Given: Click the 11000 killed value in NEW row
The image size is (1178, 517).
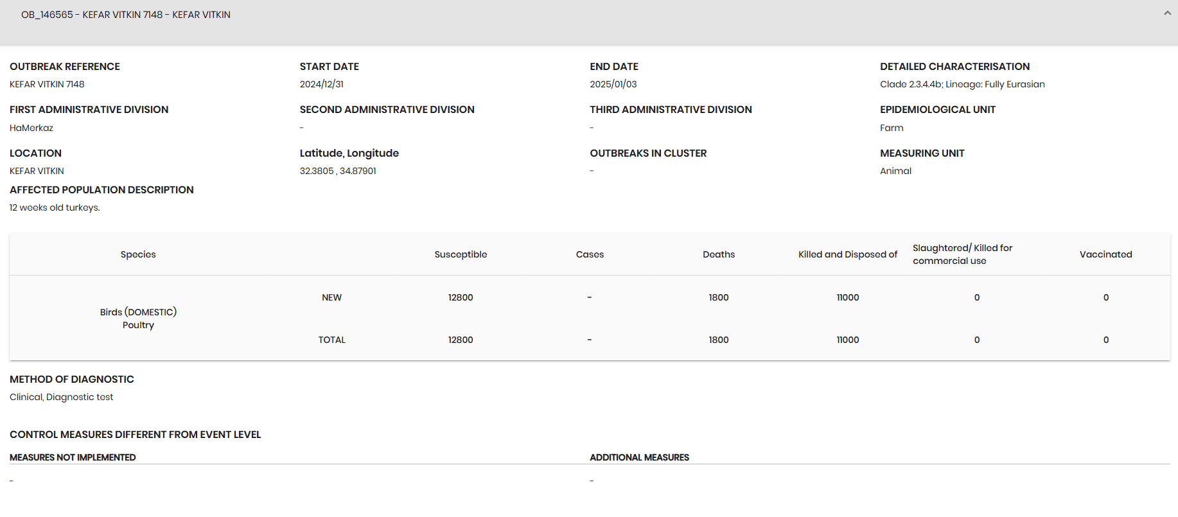Looking at the screenshot, I should (848, 297).
